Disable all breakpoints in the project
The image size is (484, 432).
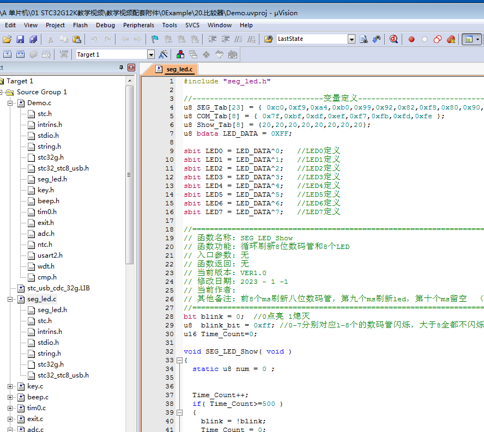click(x=437, y=39)
